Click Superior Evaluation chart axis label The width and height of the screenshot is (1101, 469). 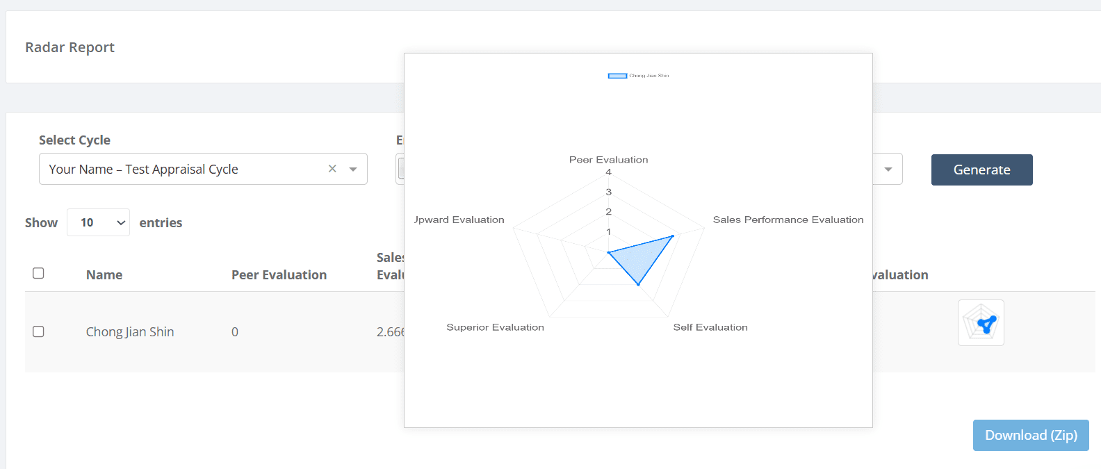[495, 327]
